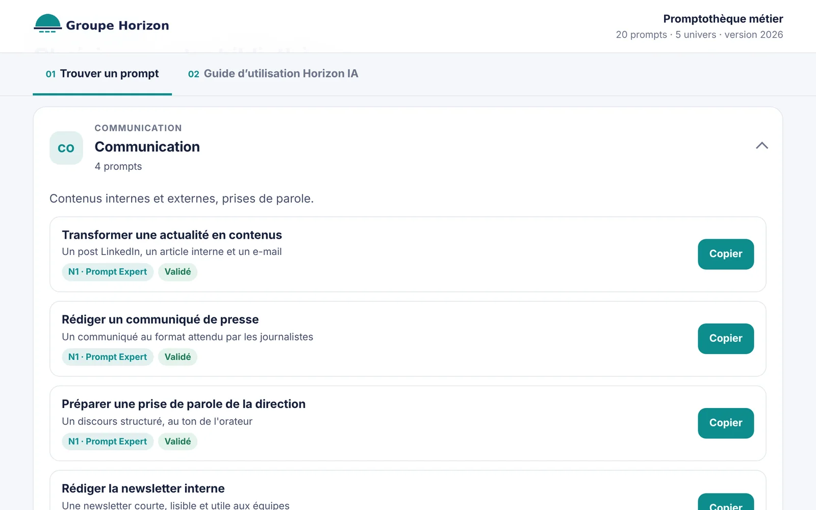Open the Préparer une prise de parole de la direction title
Screen dimensions: 816x510
coord(184,404)
